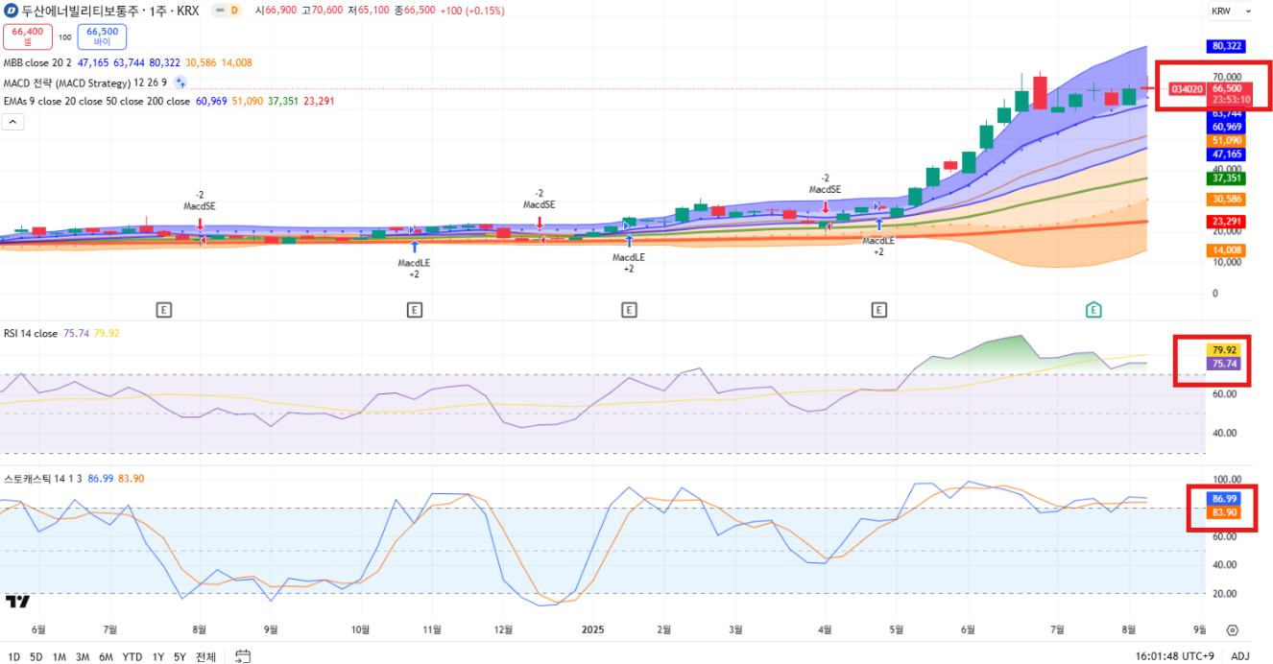Click the 시66,900 open value in header

(276, 11)
